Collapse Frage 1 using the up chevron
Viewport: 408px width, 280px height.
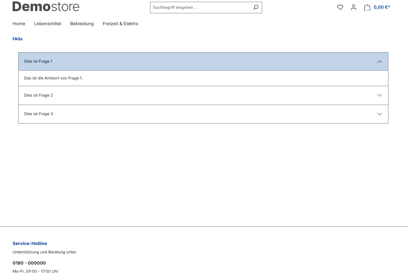[x=379, y=62]
